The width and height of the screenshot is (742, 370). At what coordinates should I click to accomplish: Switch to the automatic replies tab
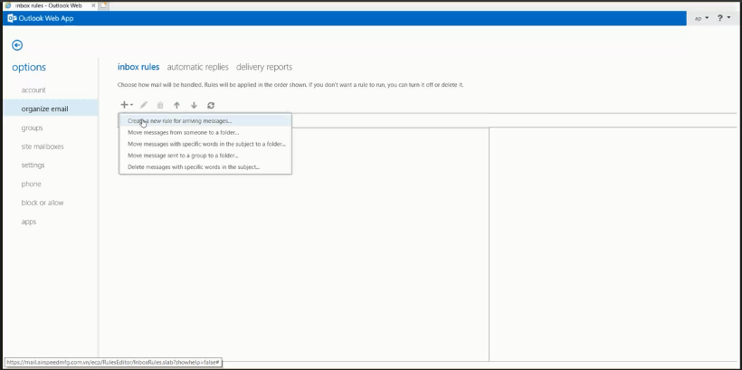pyautogui.click(x=197, y=67)
